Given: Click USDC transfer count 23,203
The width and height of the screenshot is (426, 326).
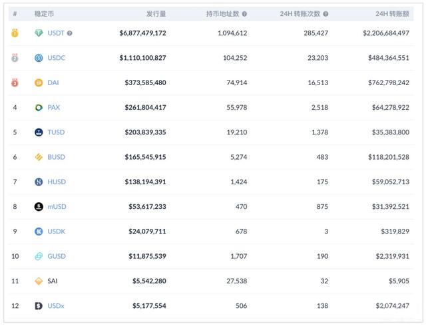Looking at the screenshot, I should pos(318,58).
